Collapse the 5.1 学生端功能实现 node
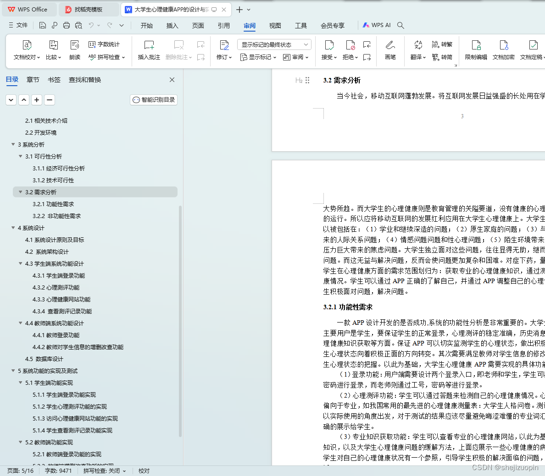This screenshot has width=545, height=476. point(21,383)
